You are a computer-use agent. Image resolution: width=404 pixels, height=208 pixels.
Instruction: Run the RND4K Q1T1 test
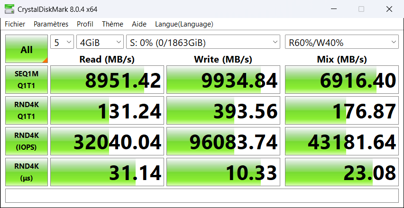[x=27, y=110]
